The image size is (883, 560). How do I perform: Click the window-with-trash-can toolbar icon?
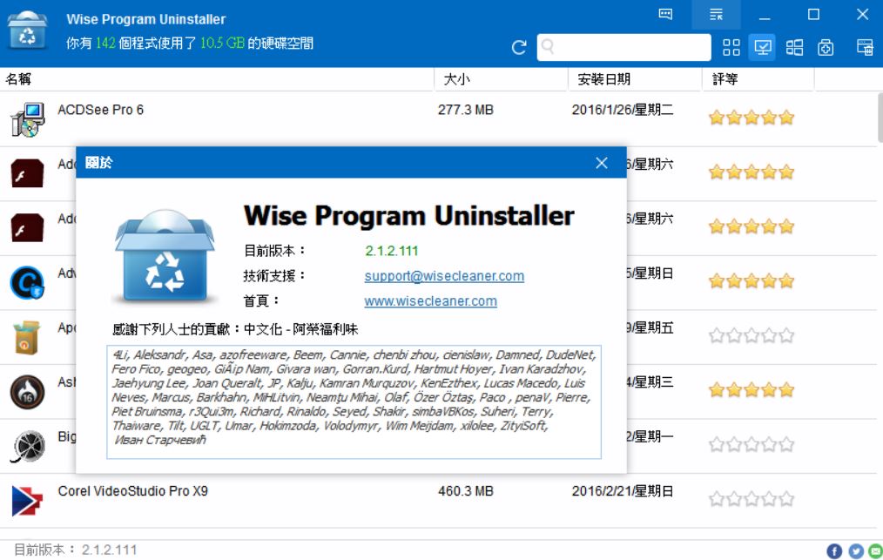click(865, 47)
